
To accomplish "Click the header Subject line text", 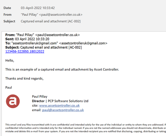I will 51,21.
